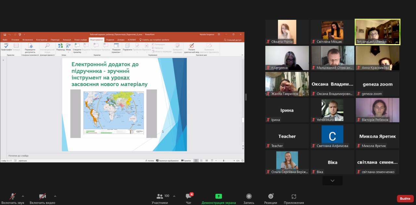Click the spell-check status icon in status bar

tap(15, 161)
